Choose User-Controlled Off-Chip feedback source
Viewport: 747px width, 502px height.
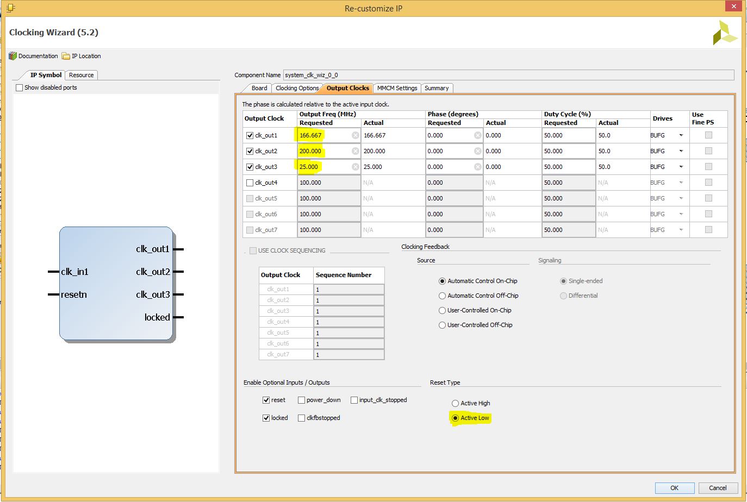click(442, 325)
